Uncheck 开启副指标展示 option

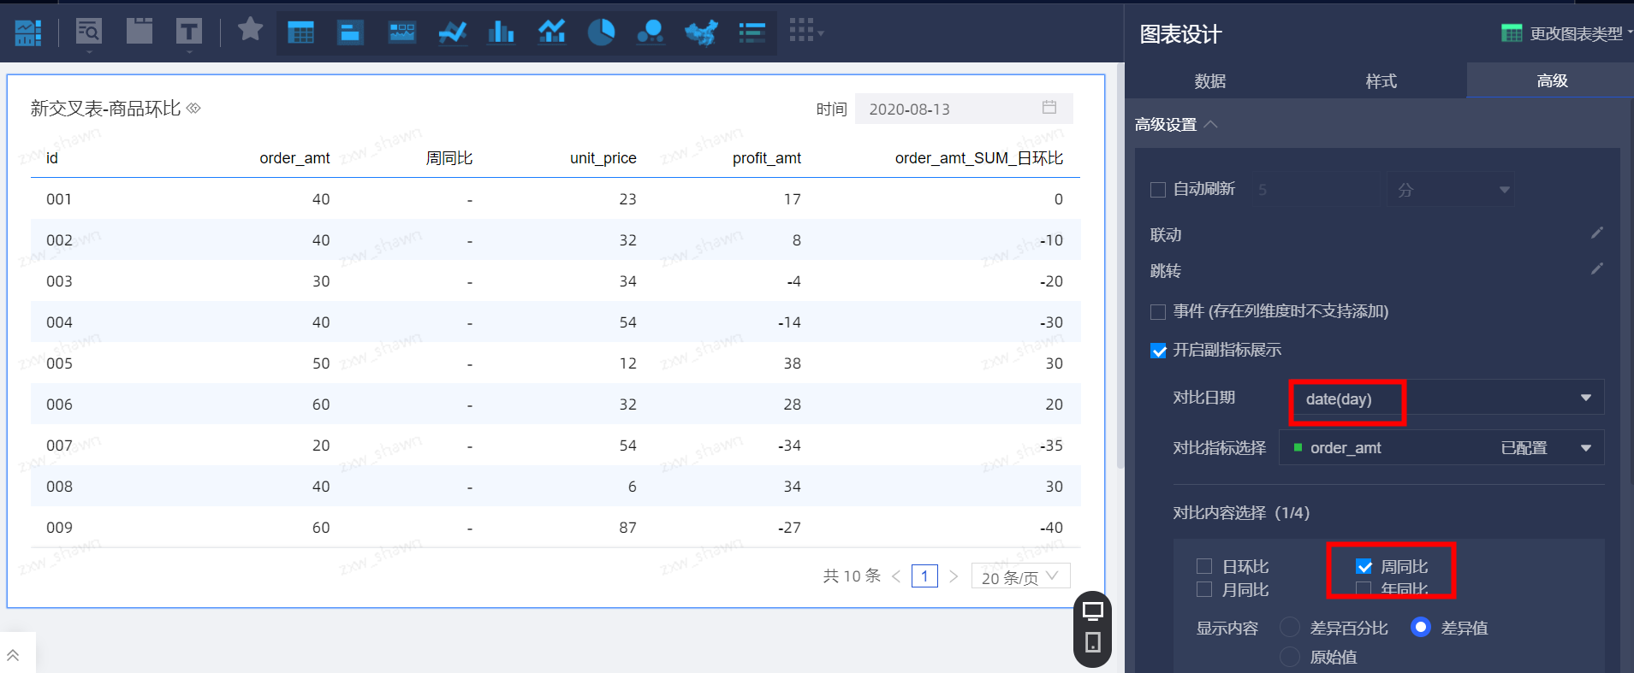tap(1158, 351)
